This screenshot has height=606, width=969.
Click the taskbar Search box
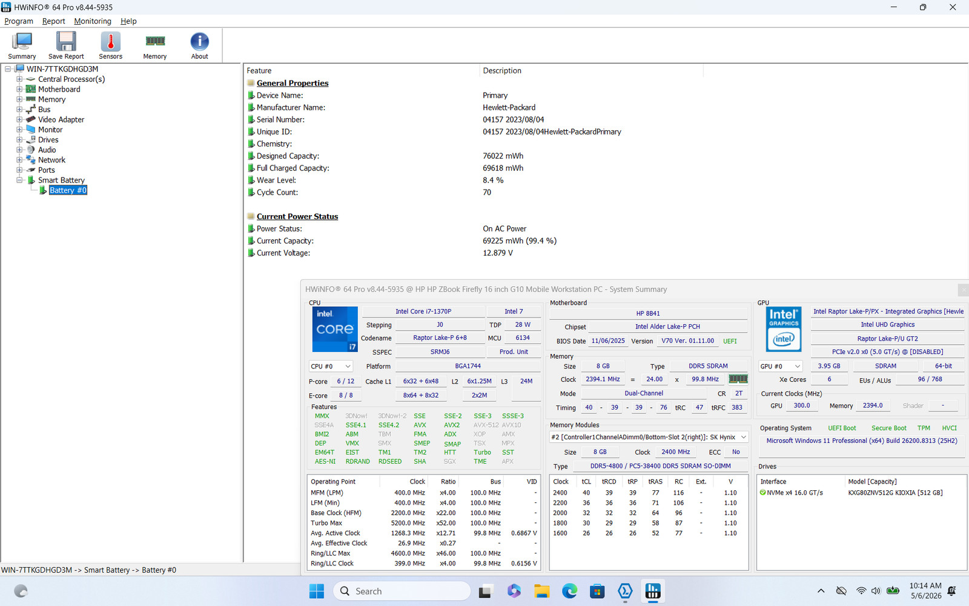(x=402, y=591)
